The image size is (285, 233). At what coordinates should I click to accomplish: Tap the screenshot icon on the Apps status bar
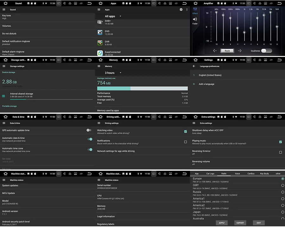tap(154, 3)
